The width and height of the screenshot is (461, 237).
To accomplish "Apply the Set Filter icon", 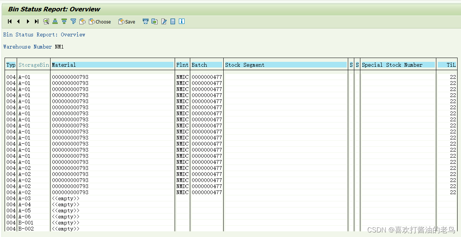I will click(73, 22).
